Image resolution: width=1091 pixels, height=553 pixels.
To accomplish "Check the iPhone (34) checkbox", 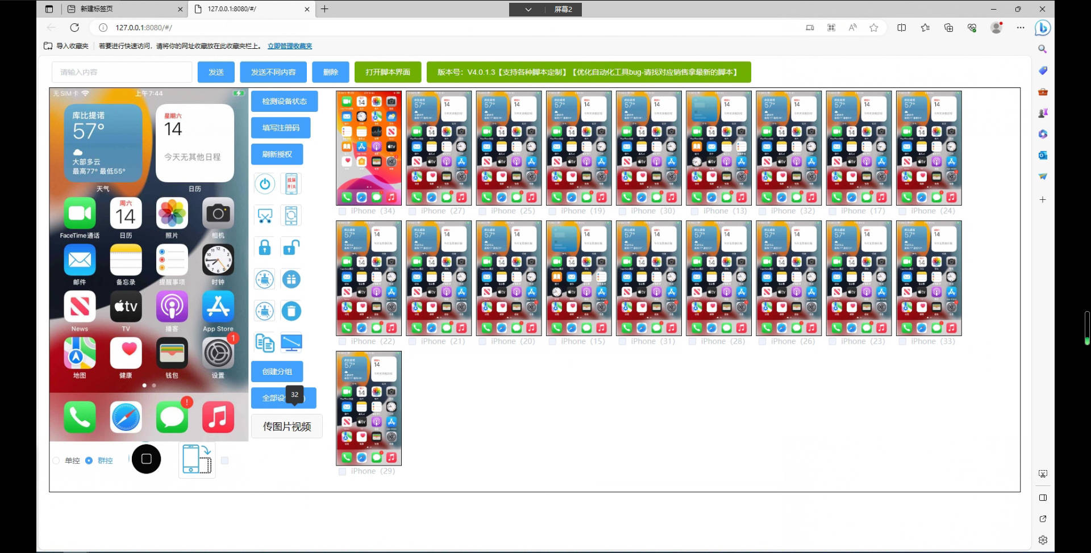I will [x=342, y=211].
